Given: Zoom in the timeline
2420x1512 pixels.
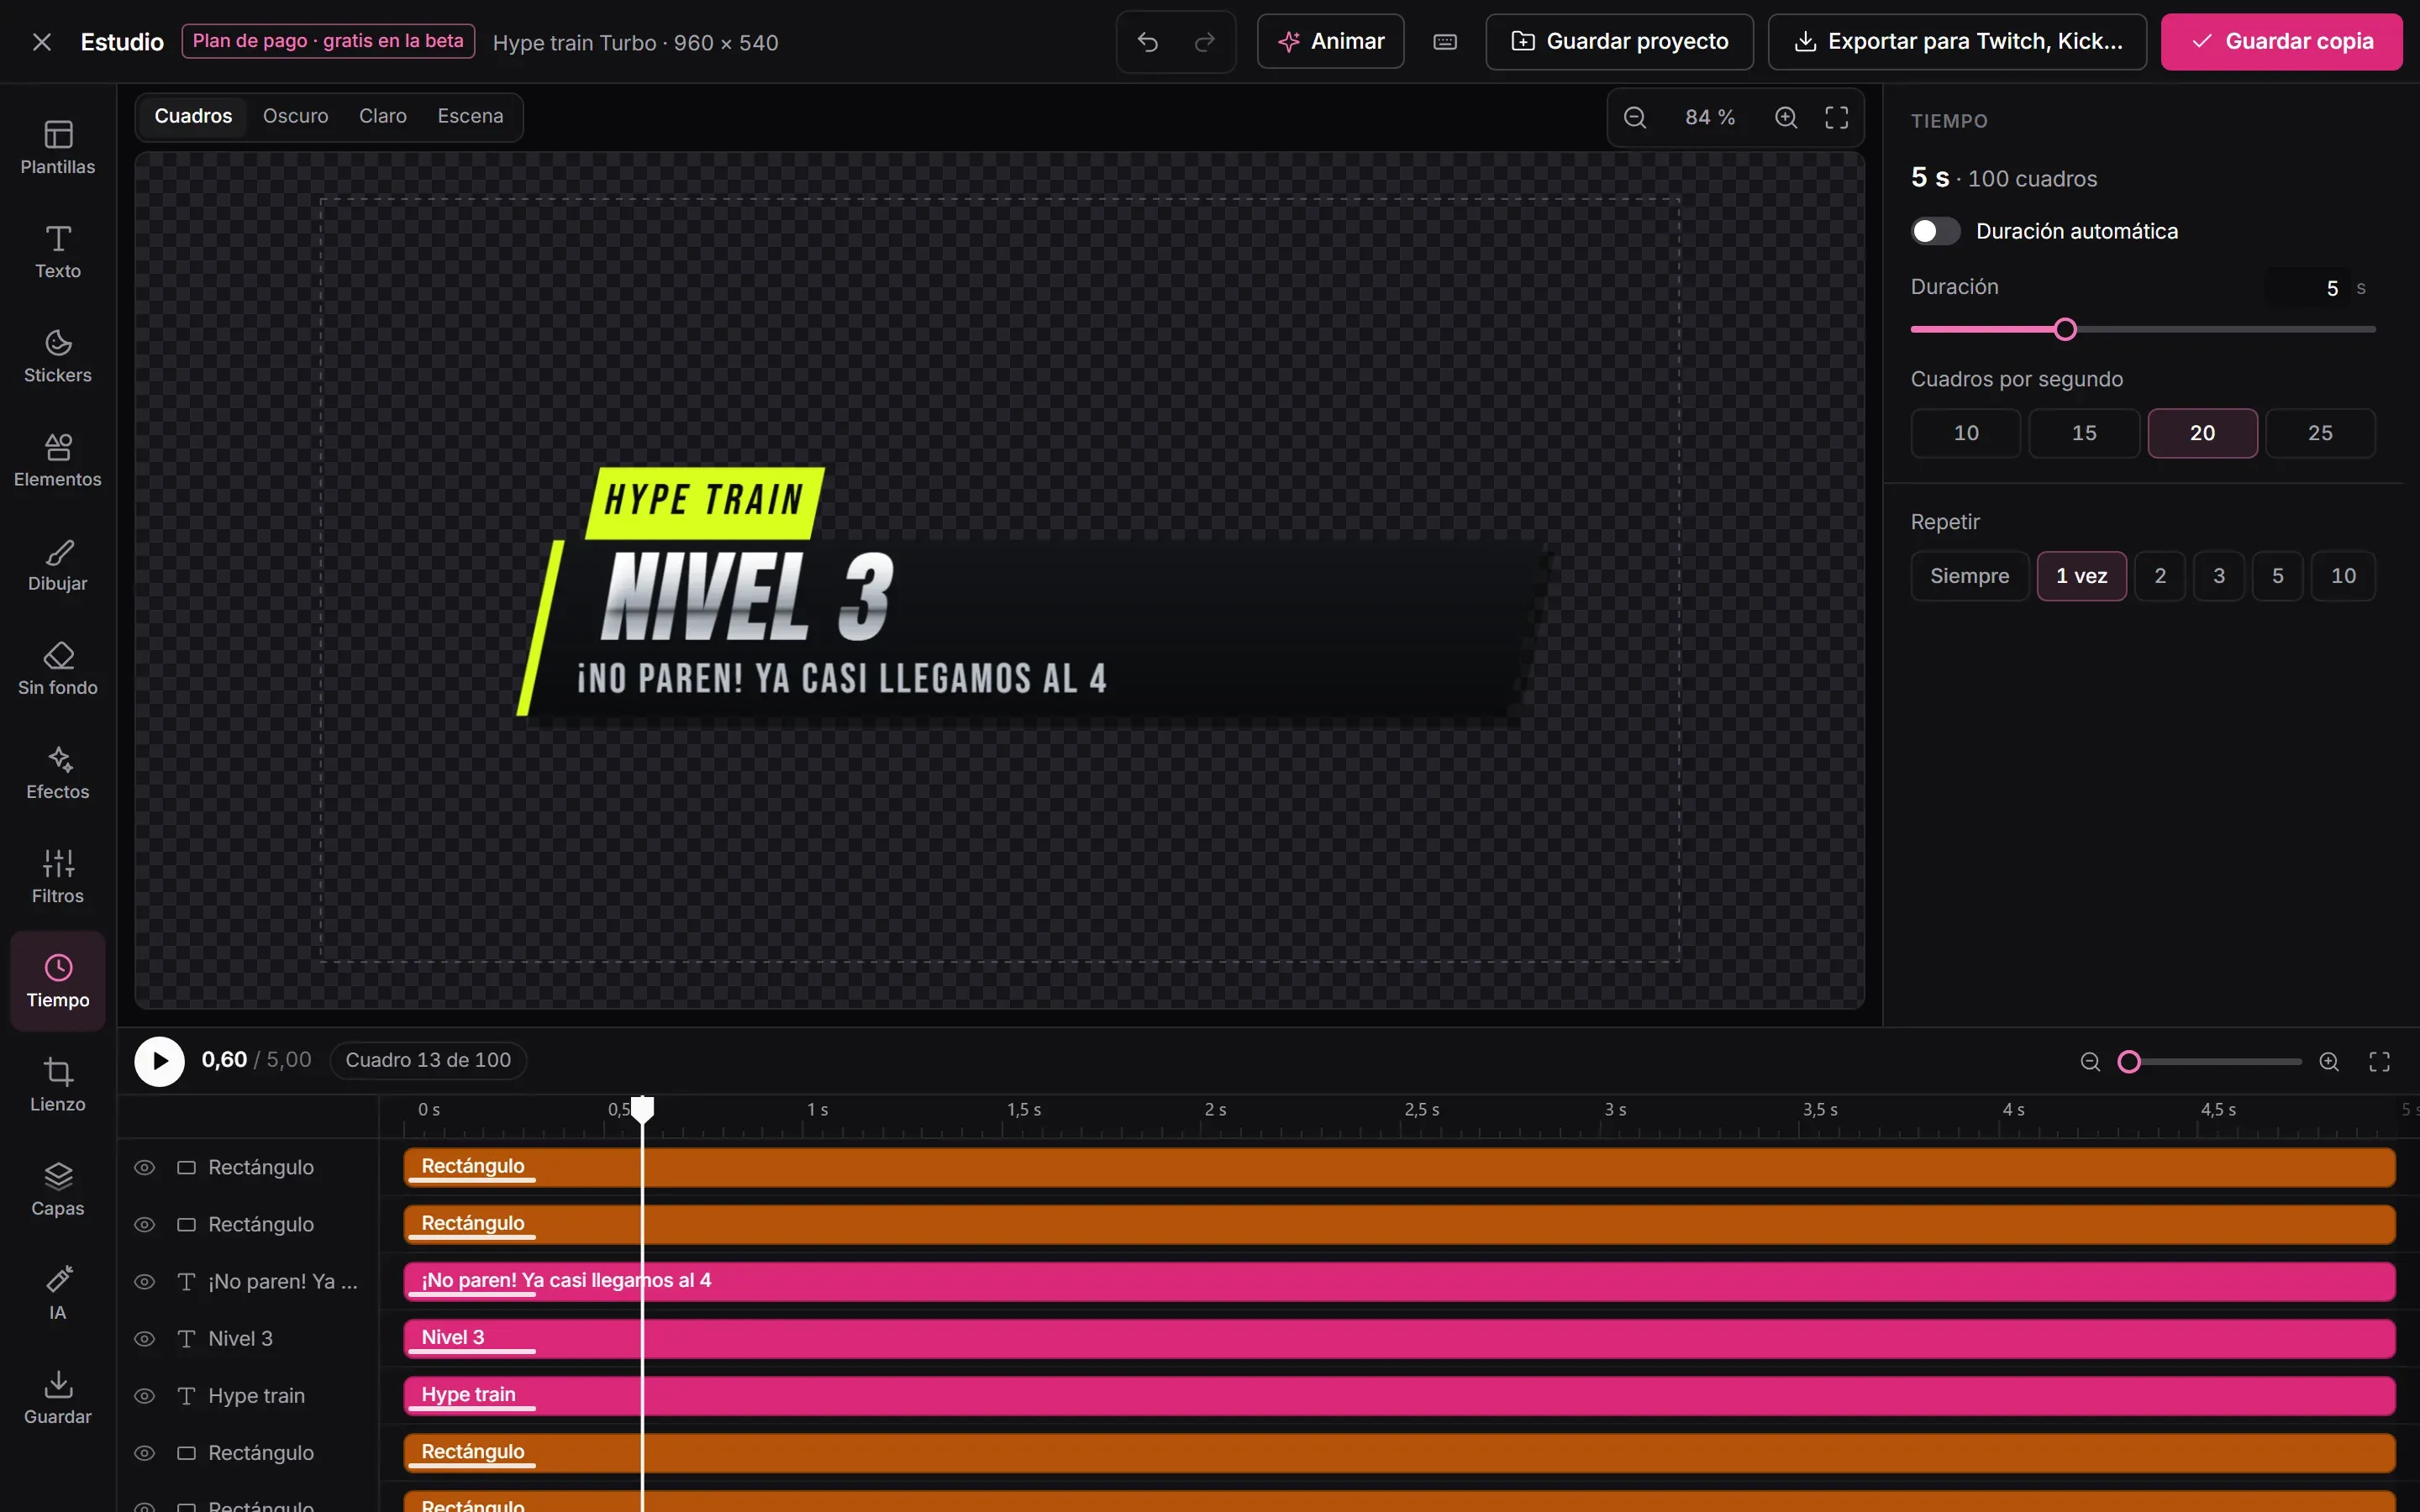Looking at the screenshot, I should point(2329,1061).
